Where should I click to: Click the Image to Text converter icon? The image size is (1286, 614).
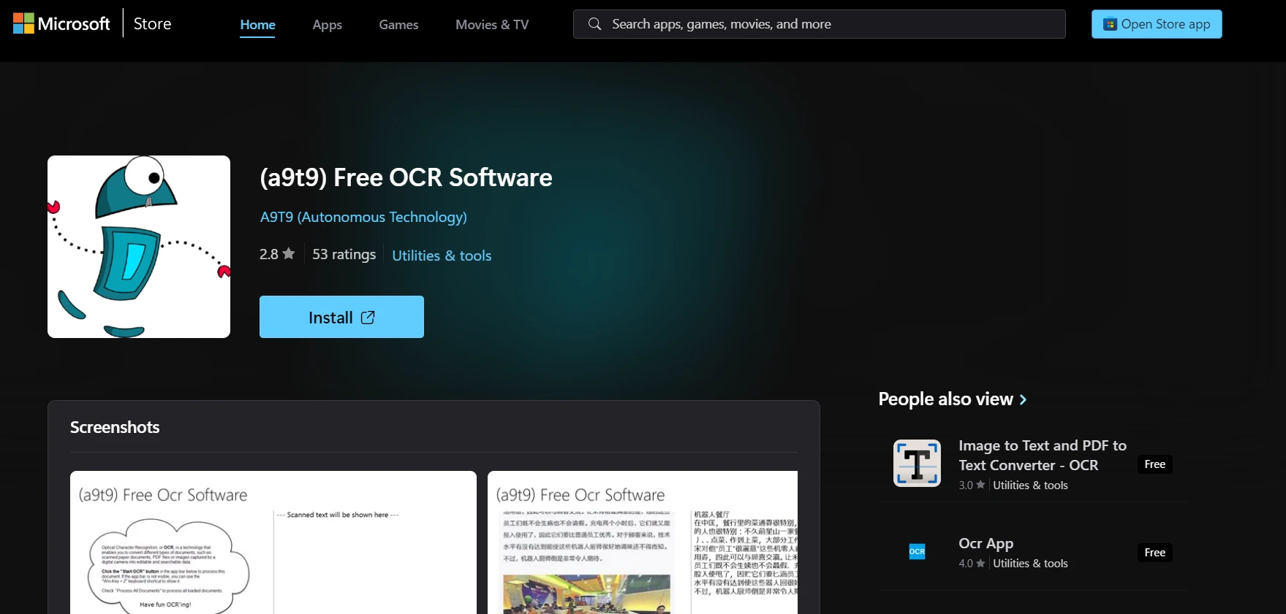tap(917, 464)
